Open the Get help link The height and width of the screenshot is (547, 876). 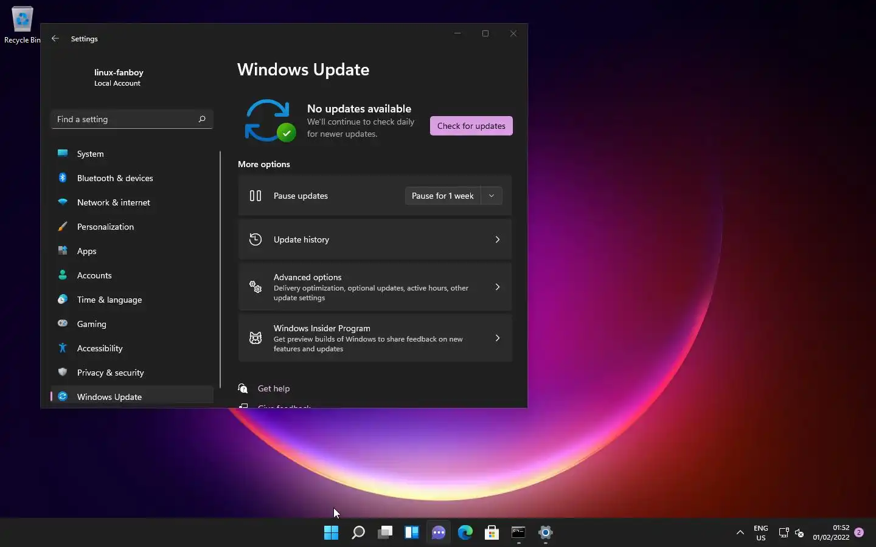pos(274,388)
